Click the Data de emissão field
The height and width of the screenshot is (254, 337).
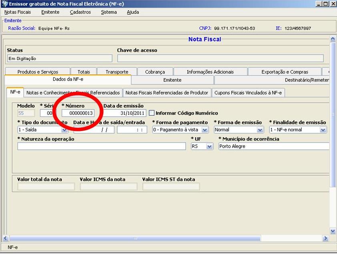tap(125, 113)
